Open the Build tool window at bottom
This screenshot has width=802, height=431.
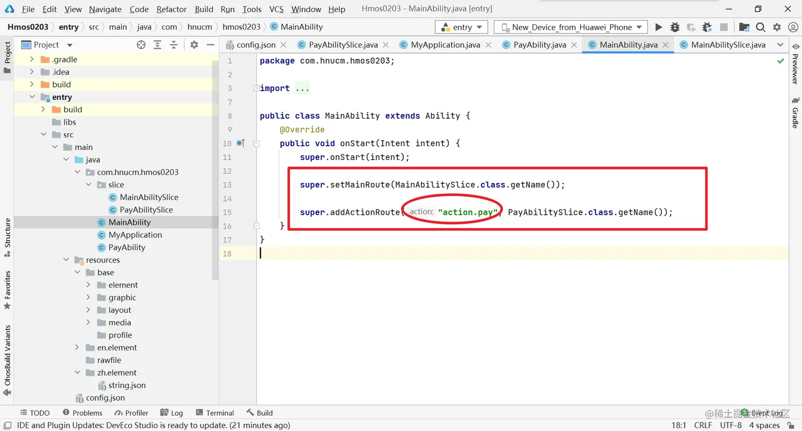[x=259, y=413]
